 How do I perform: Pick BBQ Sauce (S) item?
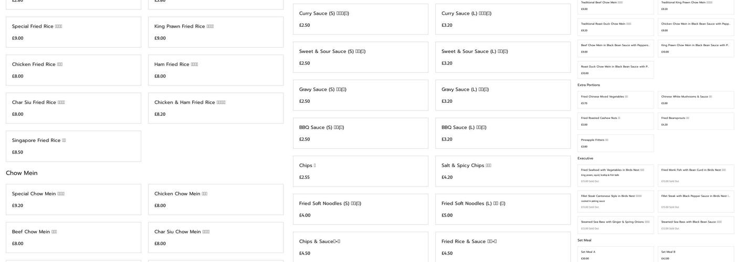pyautogui.click(x=361, y=133)
